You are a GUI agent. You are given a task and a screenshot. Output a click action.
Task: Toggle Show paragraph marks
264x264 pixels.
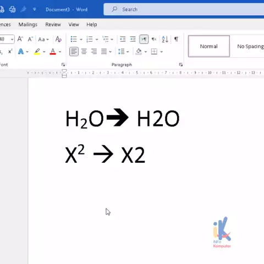(x=176, y=39)
